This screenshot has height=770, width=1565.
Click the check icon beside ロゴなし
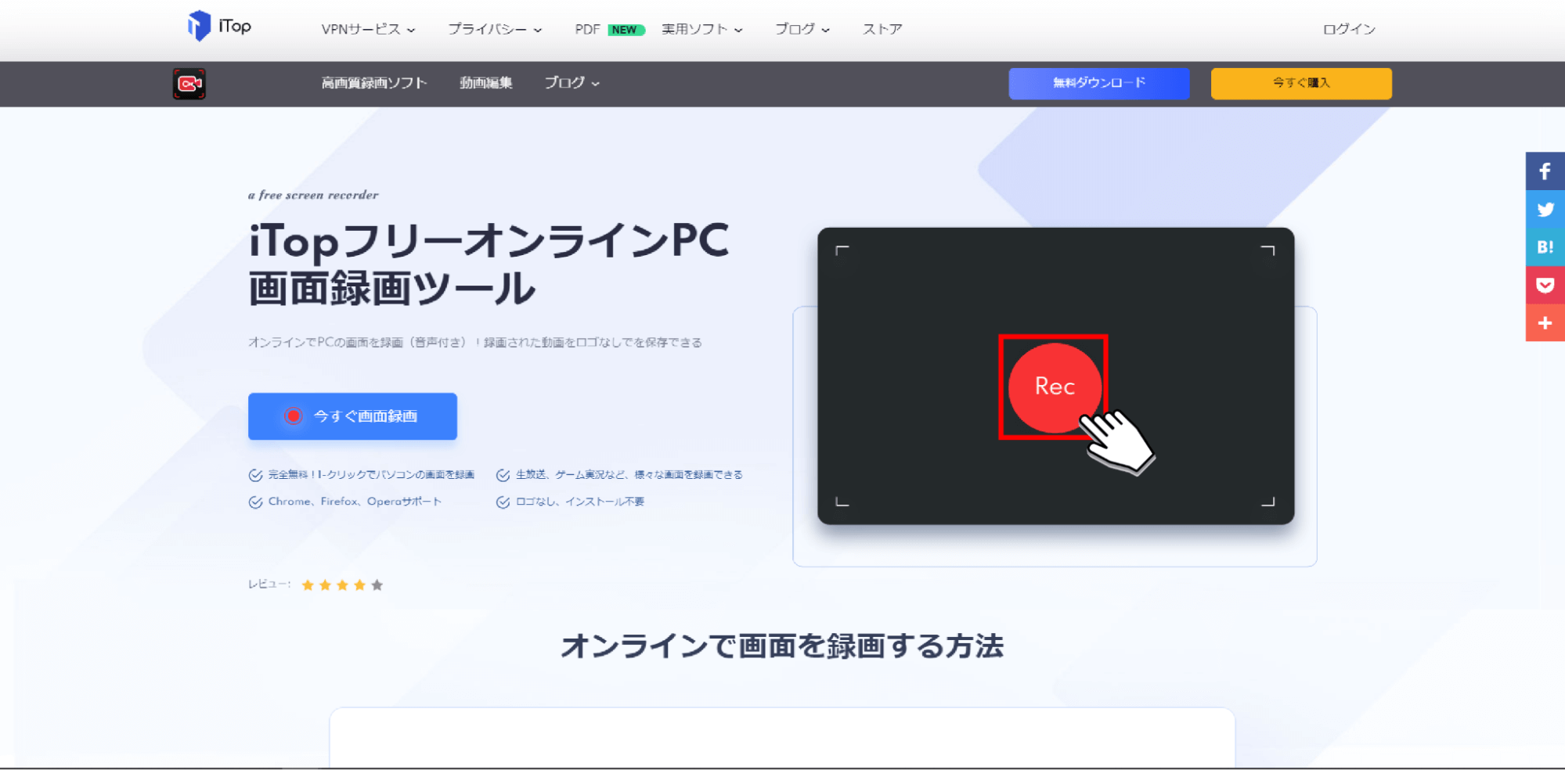(x=503, y=502)
